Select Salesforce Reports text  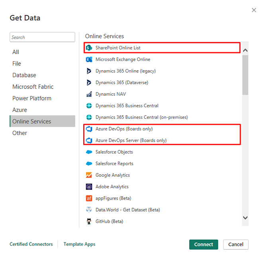(x=114, y=163)
